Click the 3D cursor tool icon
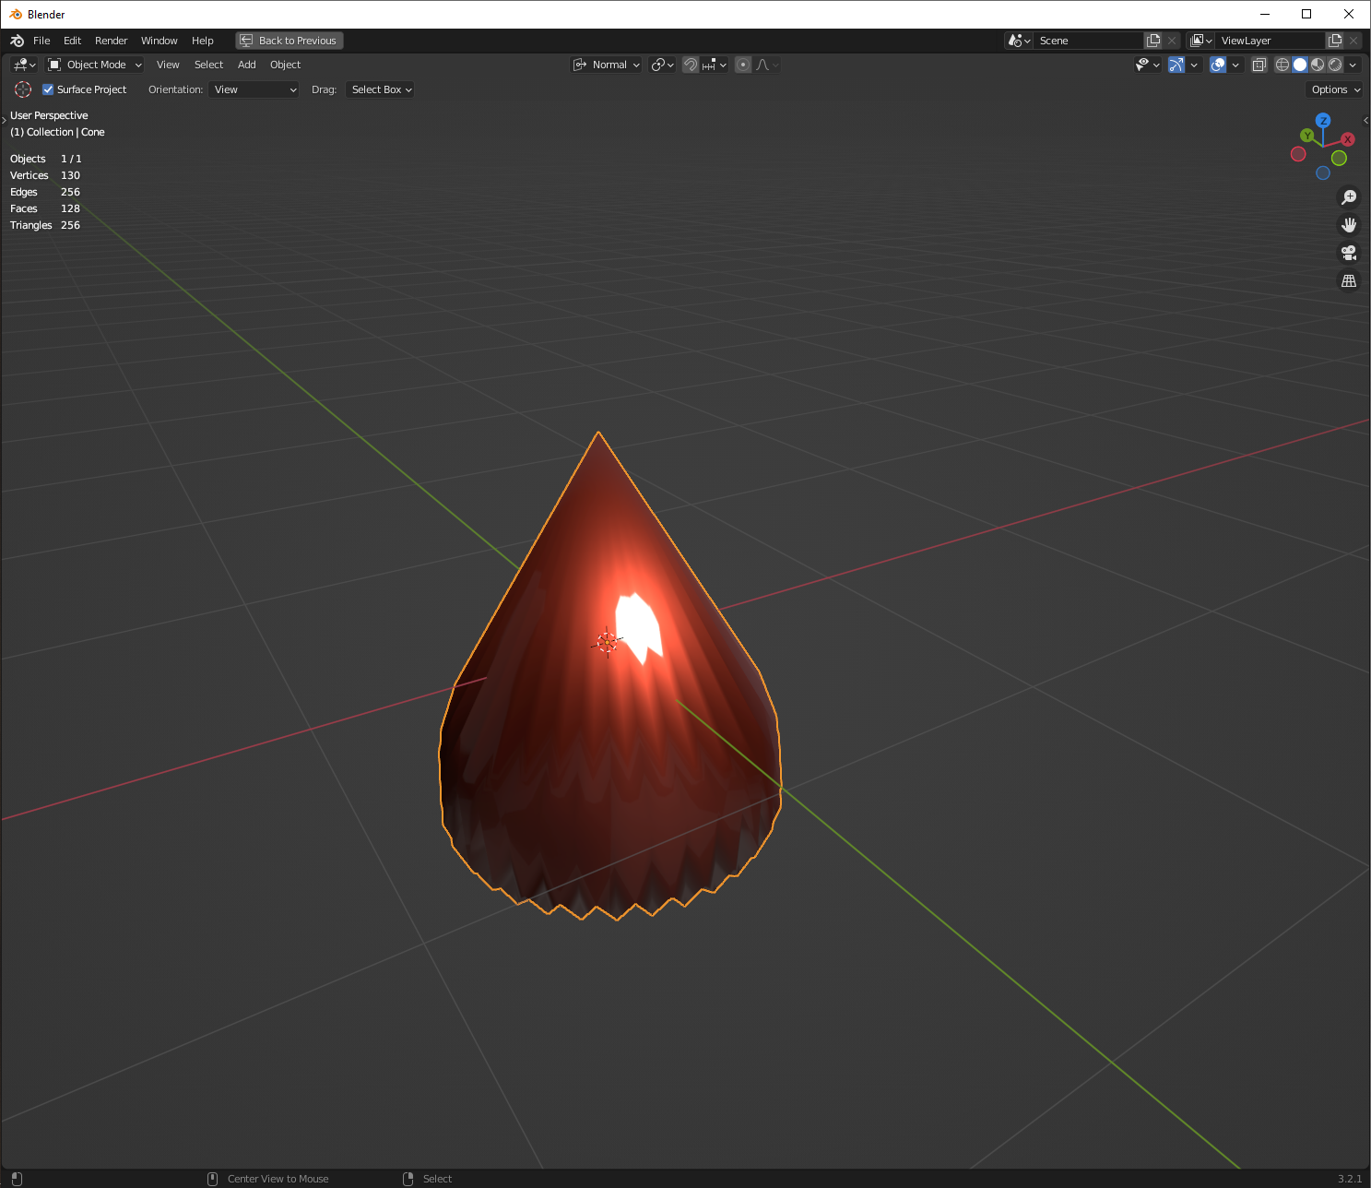The width and height of the screenshot is (1371, 1188). click(23, 89)
